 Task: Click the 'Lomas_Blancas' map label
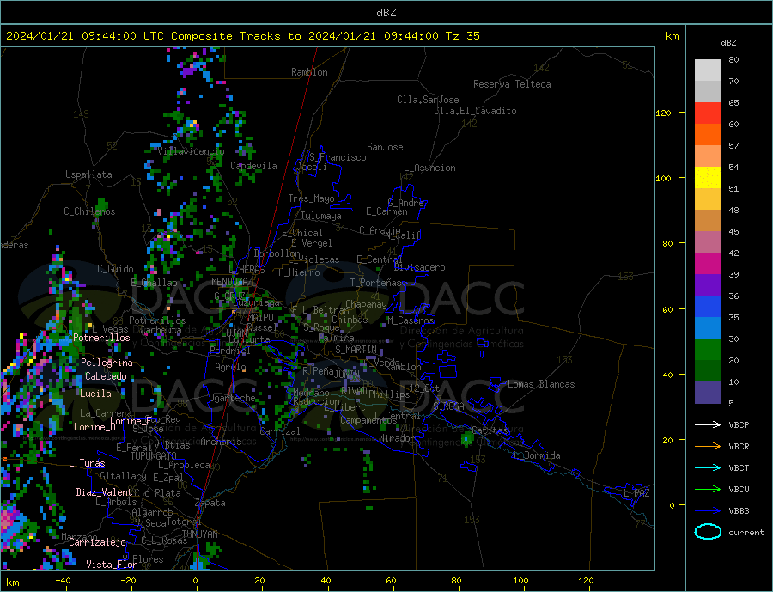click(541, 384)
